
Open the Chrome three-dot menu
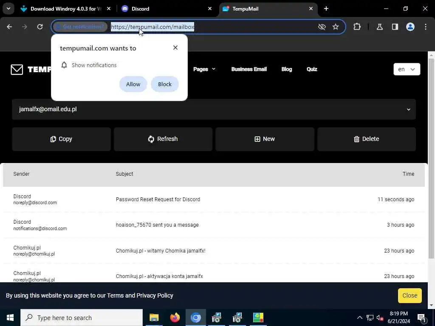tap(426, 27)
